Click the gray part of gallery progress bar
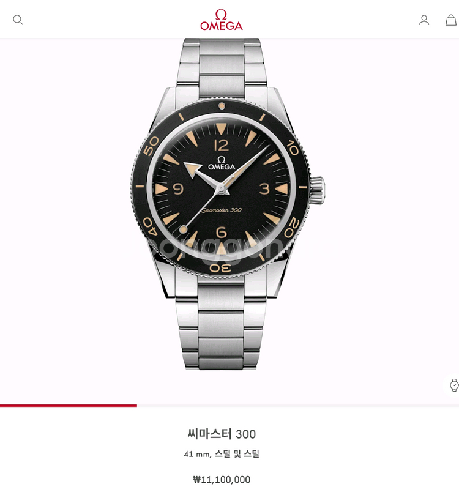Screen dimensions: 459x495 (x=298, y=405)
